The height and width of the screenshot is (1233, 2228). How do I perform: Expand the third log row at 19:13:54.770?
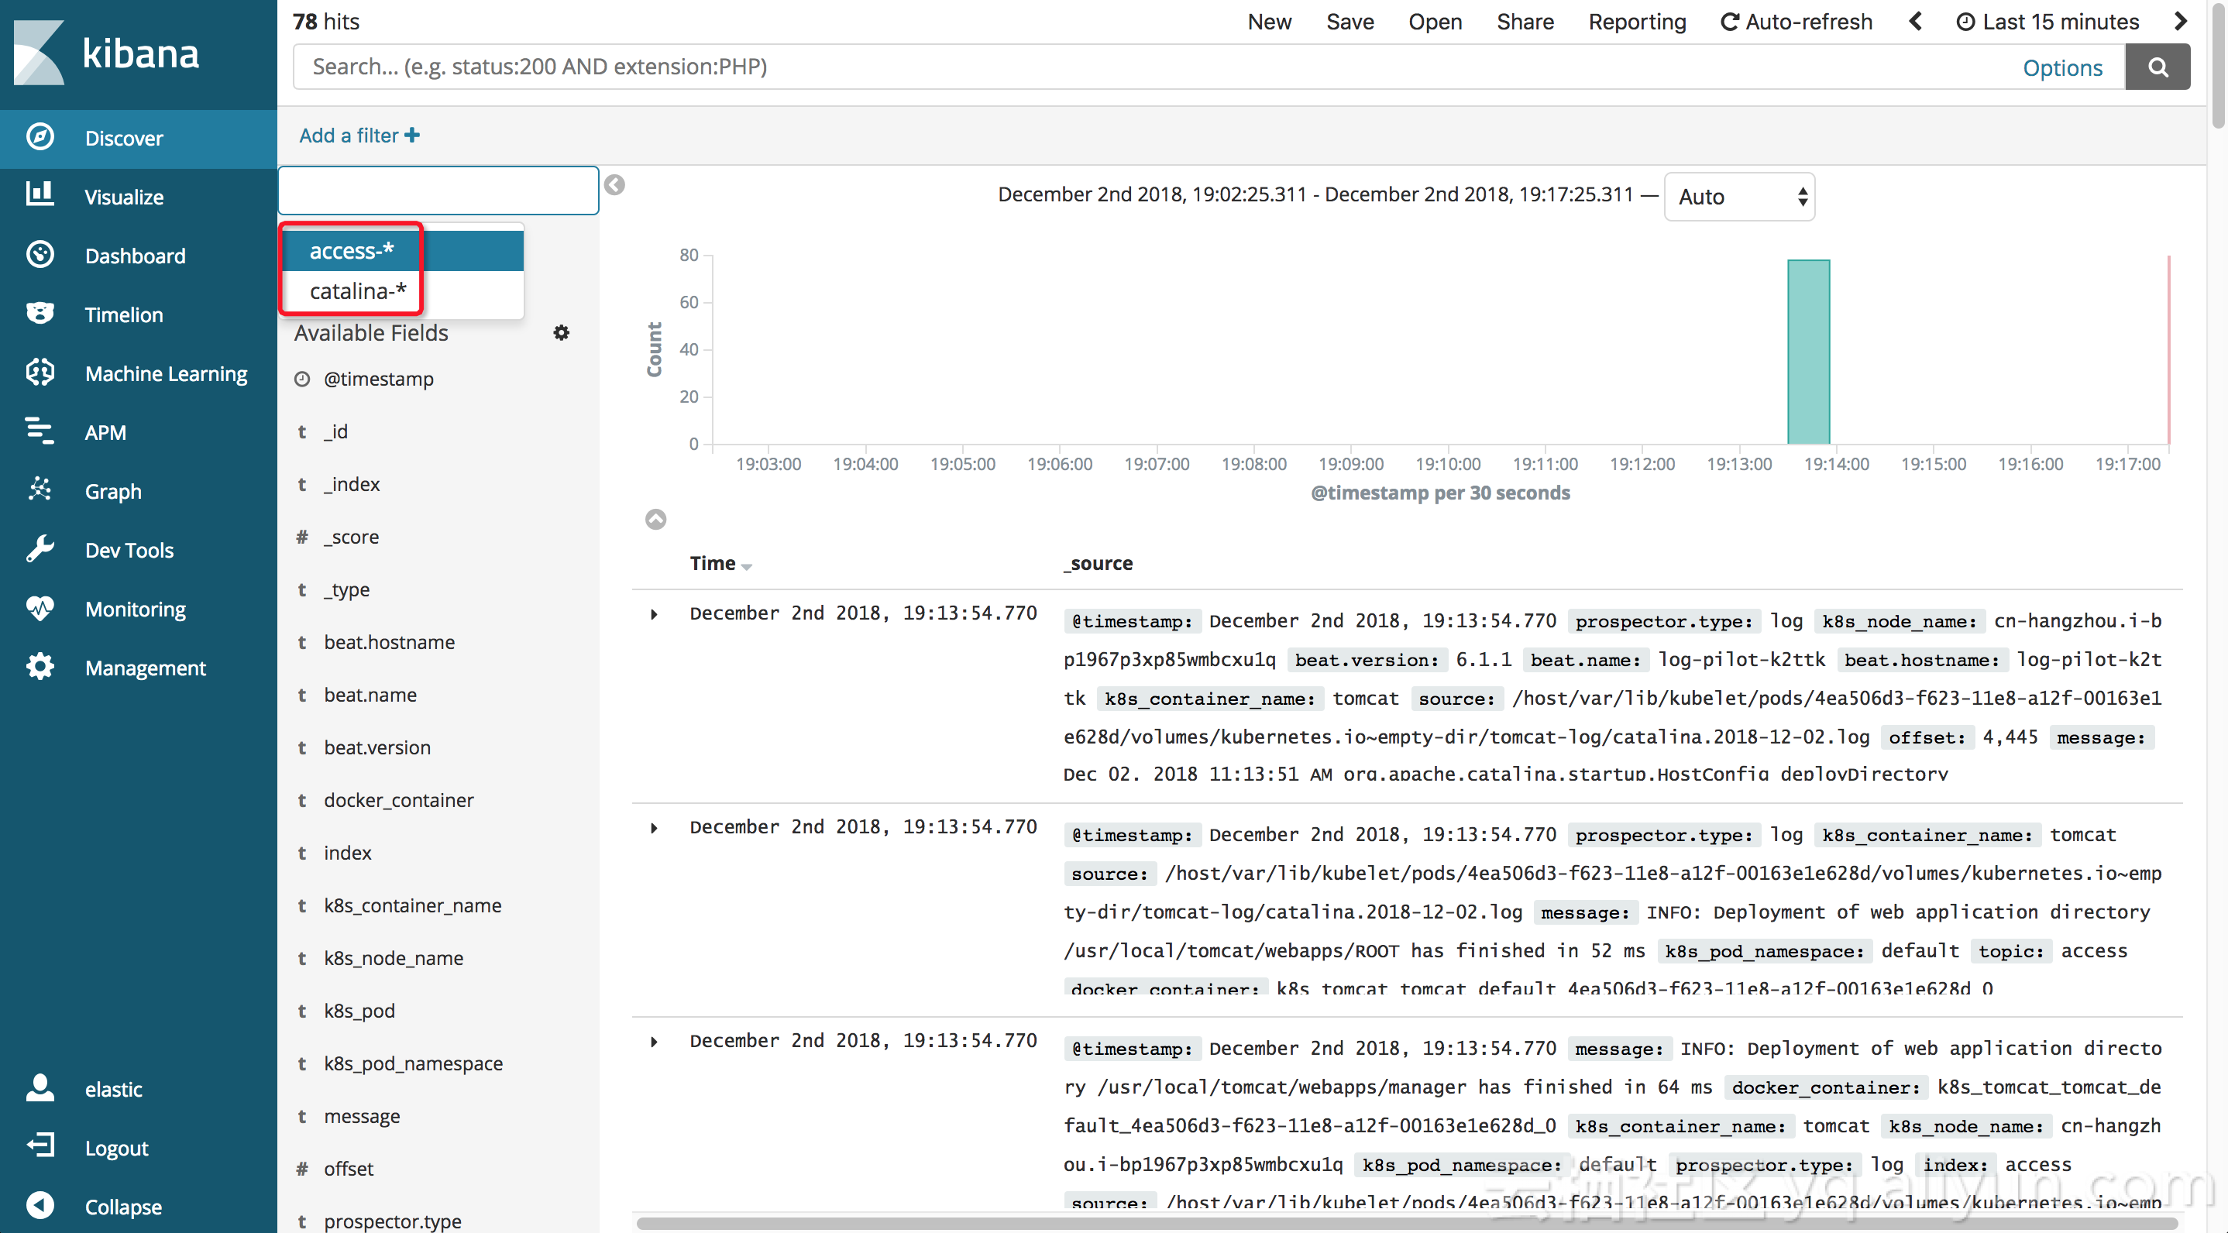click(x=655, y=1041)
